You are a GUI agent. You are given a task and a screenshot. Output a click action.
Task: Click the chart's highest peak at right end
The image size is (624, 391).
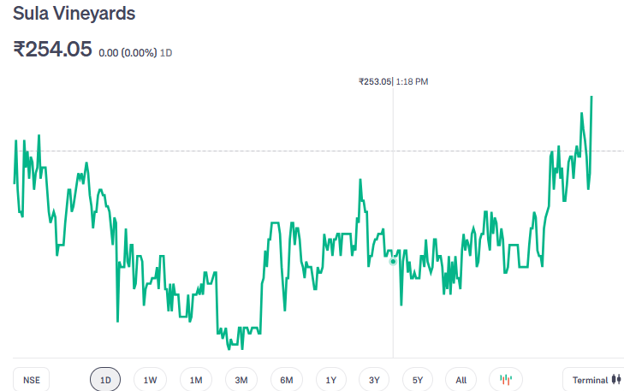click(x=591, y=98)
